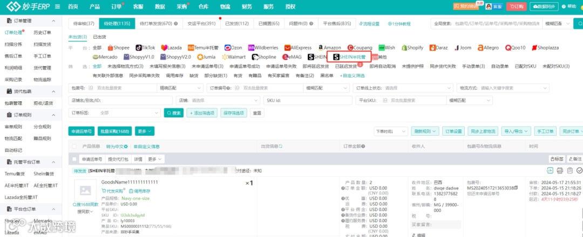
Task: Select the SHEIN半托管 platform filter
Action: coord(349,57)
